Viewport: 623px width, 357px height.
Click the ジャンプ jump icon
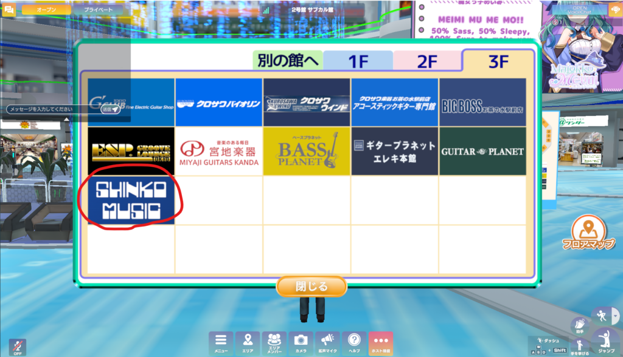(606, 341)
